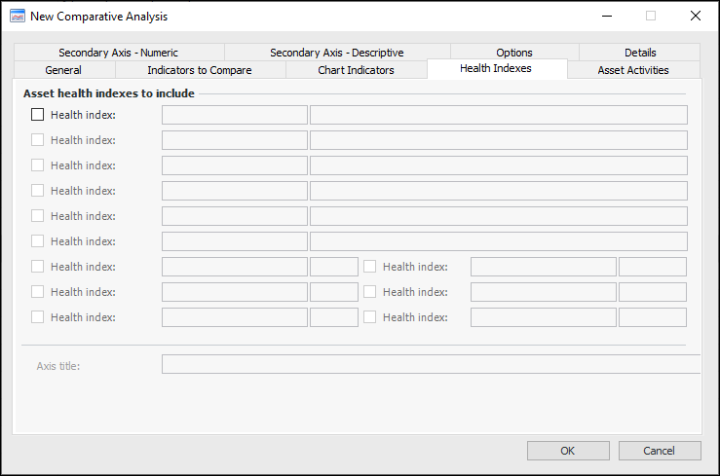Cancel the comparative analysis dialog
The height and width of the screenshot is (476, 720).
pyautogui.click(x=659, y=451)
